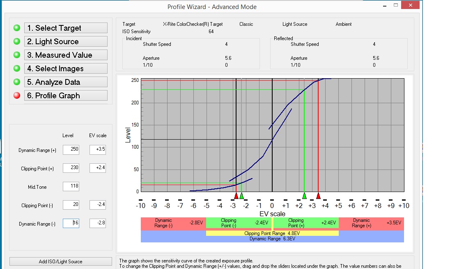Open step 6. Profile Graph

(x=66, y=96)
